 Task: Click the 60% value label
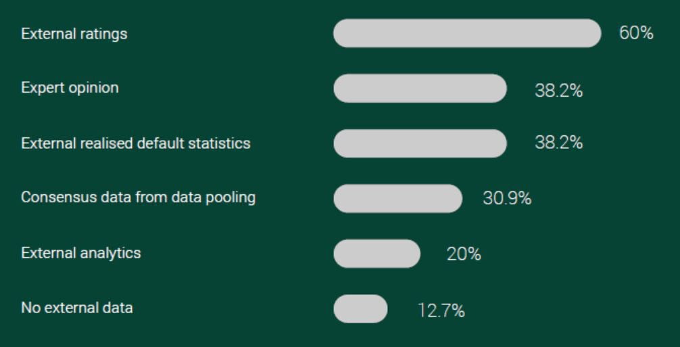click(x=636, y=33)
